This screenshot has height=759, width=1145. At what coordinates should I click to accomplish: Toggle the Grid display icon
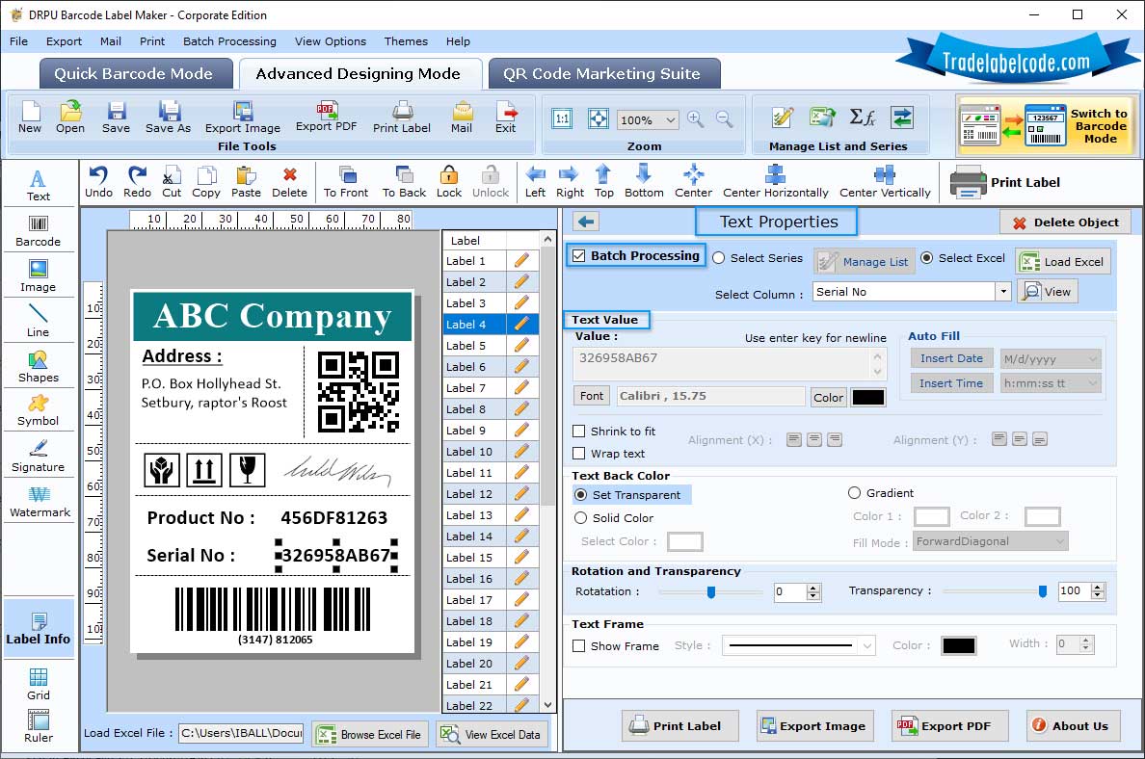(38, 684)
